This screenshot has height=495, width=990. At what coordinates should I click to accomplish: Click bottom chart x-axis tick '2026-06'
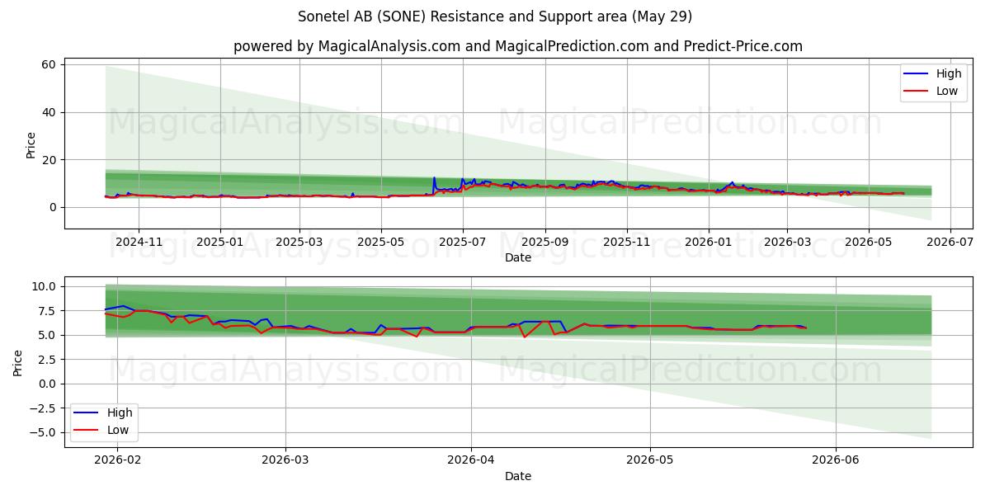(x=836, y=460)
